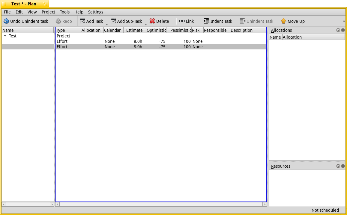Click Effort in the highlighted row
The image size is (347, 215).
62,47
